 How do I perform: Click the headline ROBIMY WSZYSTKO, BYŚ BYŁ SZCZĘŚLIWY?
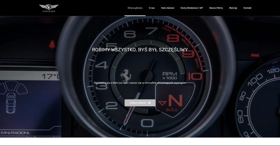140,50
